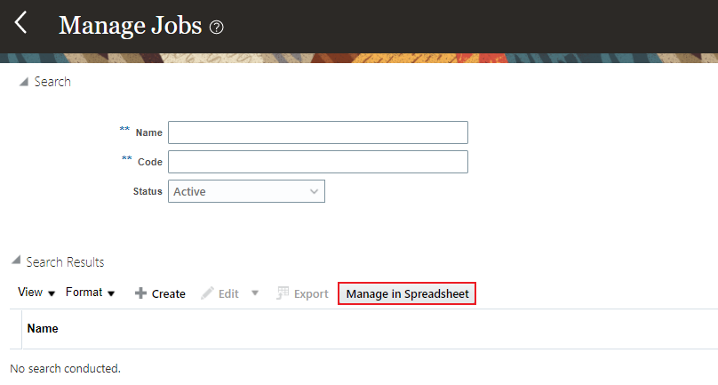This screenshot has width=718, height=385.
Task: Expand the Edit options arrow
Action: click(x=255, y=293)
